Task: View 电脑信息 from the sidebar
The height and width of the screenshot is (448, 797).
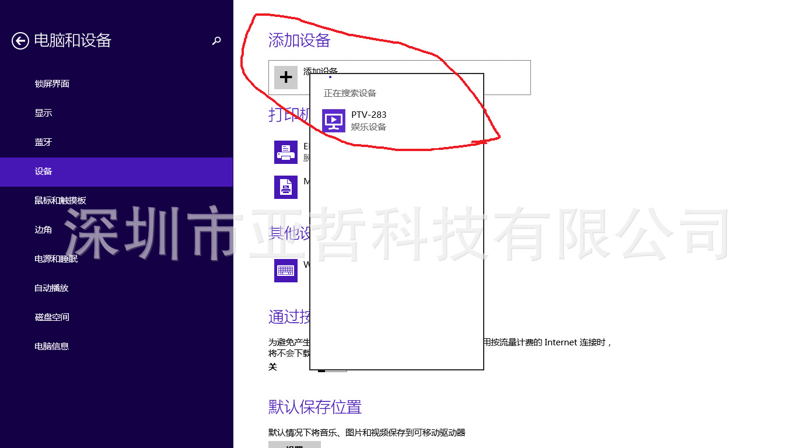Action: (x=52, y=346)
